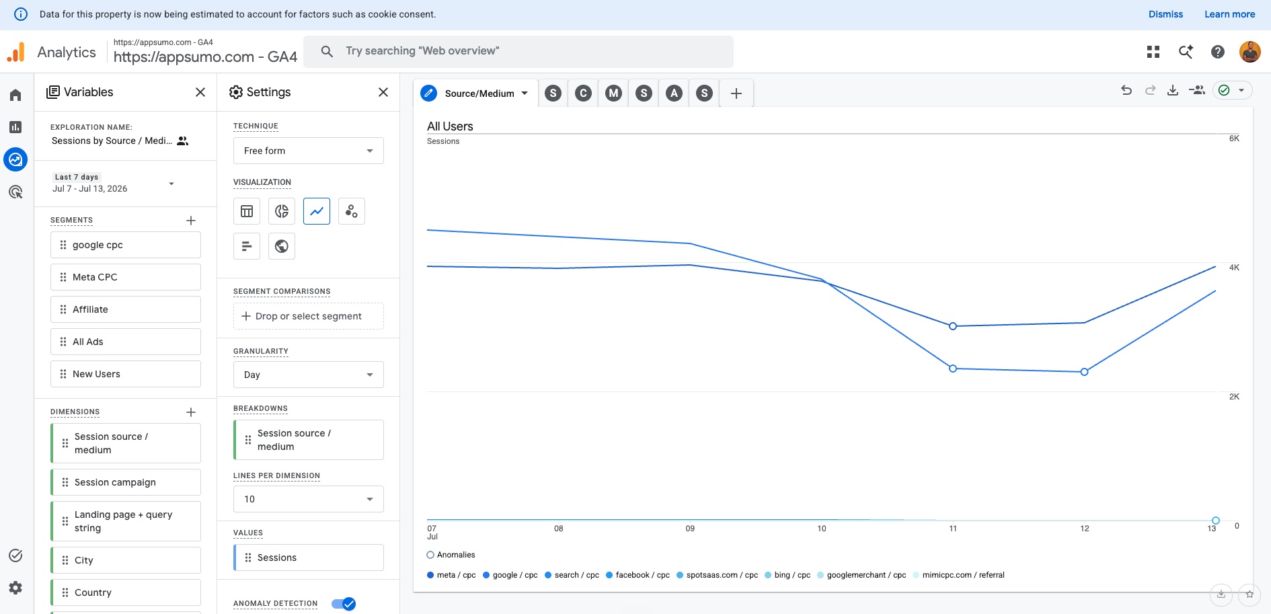Image resolution: width=1271 pixels, height=614 pixels.
Task: Select the Geo map visualization icon
Action: (282, 246)
